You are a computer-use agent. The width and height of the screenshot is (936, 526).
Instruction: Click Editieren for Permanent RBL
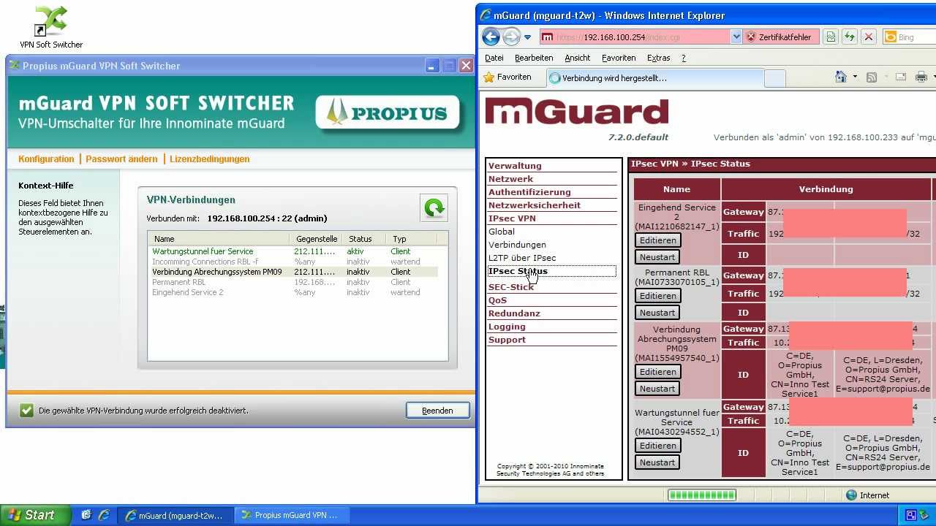coord(657,296)
